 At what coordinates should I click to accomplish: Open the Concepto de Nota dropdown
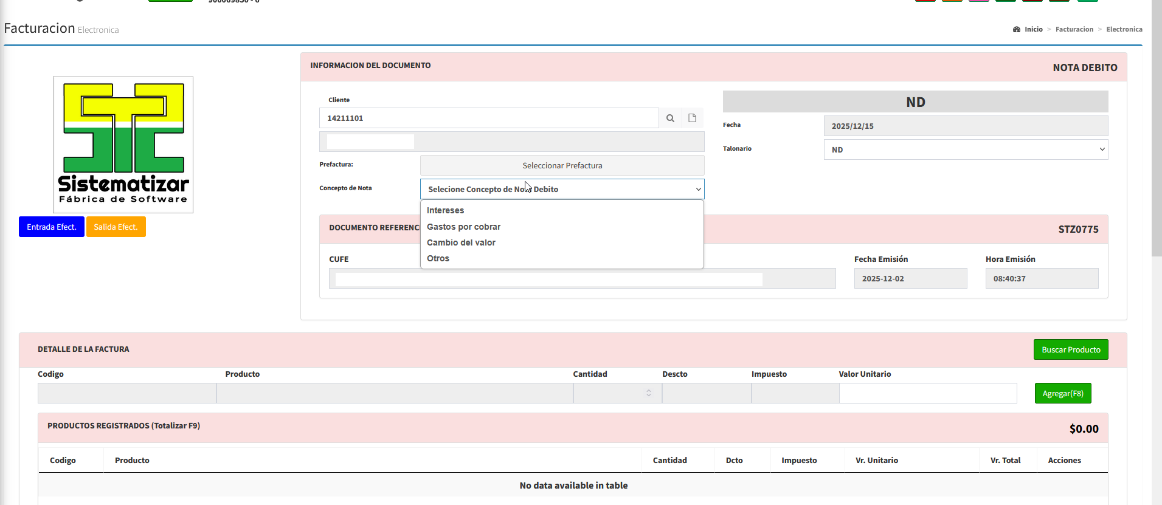562,189
